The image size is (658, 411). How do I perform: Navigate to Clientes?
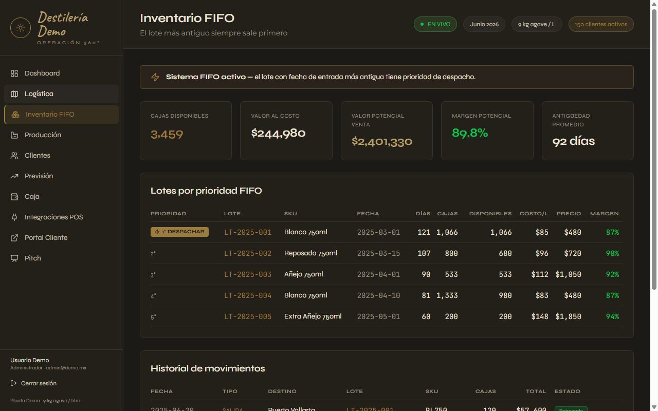pyautogui.click(x=61, y=156)
